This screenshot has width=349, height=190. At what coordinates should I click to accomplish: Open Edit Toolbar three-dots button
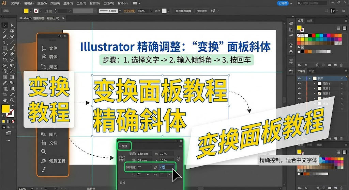pos(8,140)
